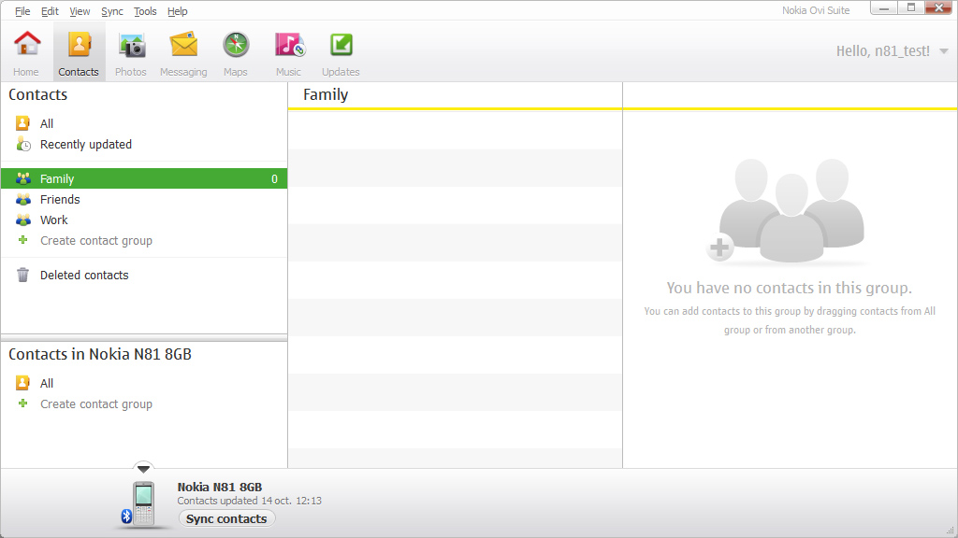Open the Help menu
This screenshot has width=958, height=538.
click(x=177, y=11)
